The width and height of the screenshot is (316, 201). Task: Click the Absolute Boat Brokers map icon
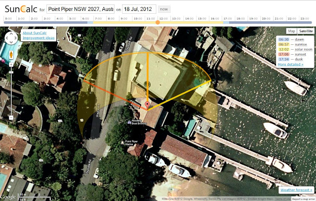coord(129,122)
